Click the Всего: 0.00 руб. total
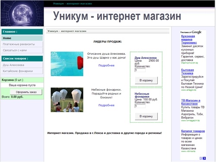The height and width of the screenshot is (162, 216). pyautogui.click(x=13, y=97)
